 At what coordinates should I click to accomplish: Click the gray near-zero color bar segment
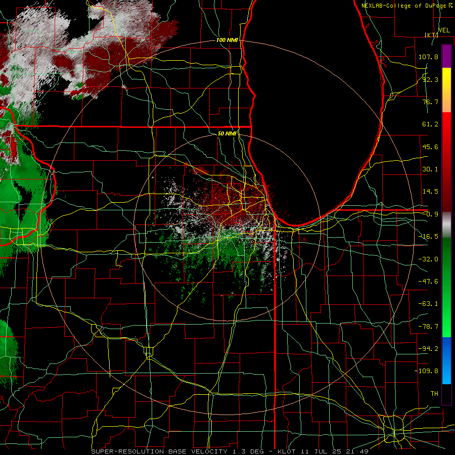[x=446, y=225]
